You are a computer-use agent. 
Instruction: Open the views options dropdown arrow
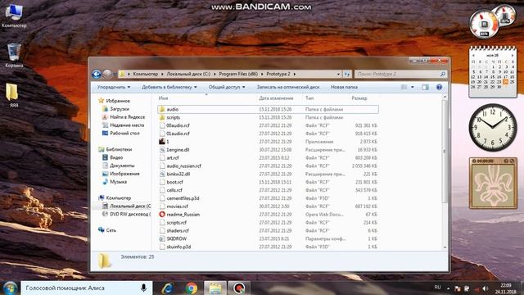coord(413,87)
